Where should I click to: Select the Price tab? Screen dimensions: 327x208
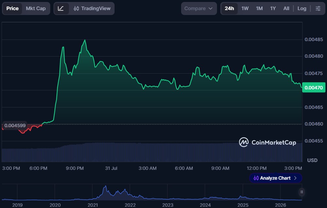pos(12,8)
